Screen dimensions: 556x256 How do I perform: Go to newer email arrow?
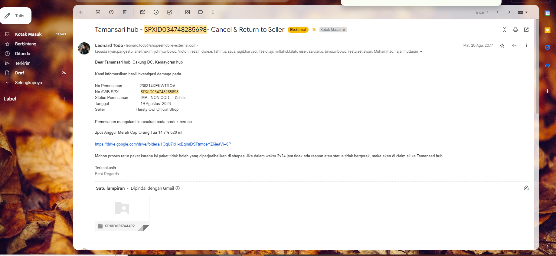click(x=497, y=12)
